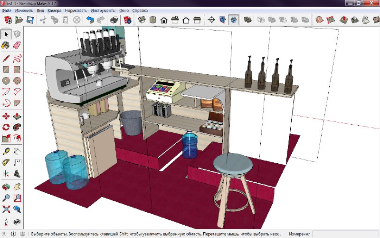This screenshot has width=380, height=238.
Task: Click the Orbit camera tool
Action: (x=6, y=187)
